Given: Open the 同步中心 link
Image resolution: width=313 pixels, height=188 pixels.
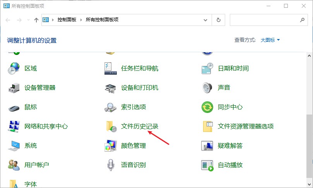Looking at the screenshot, I should click(230, 107).
